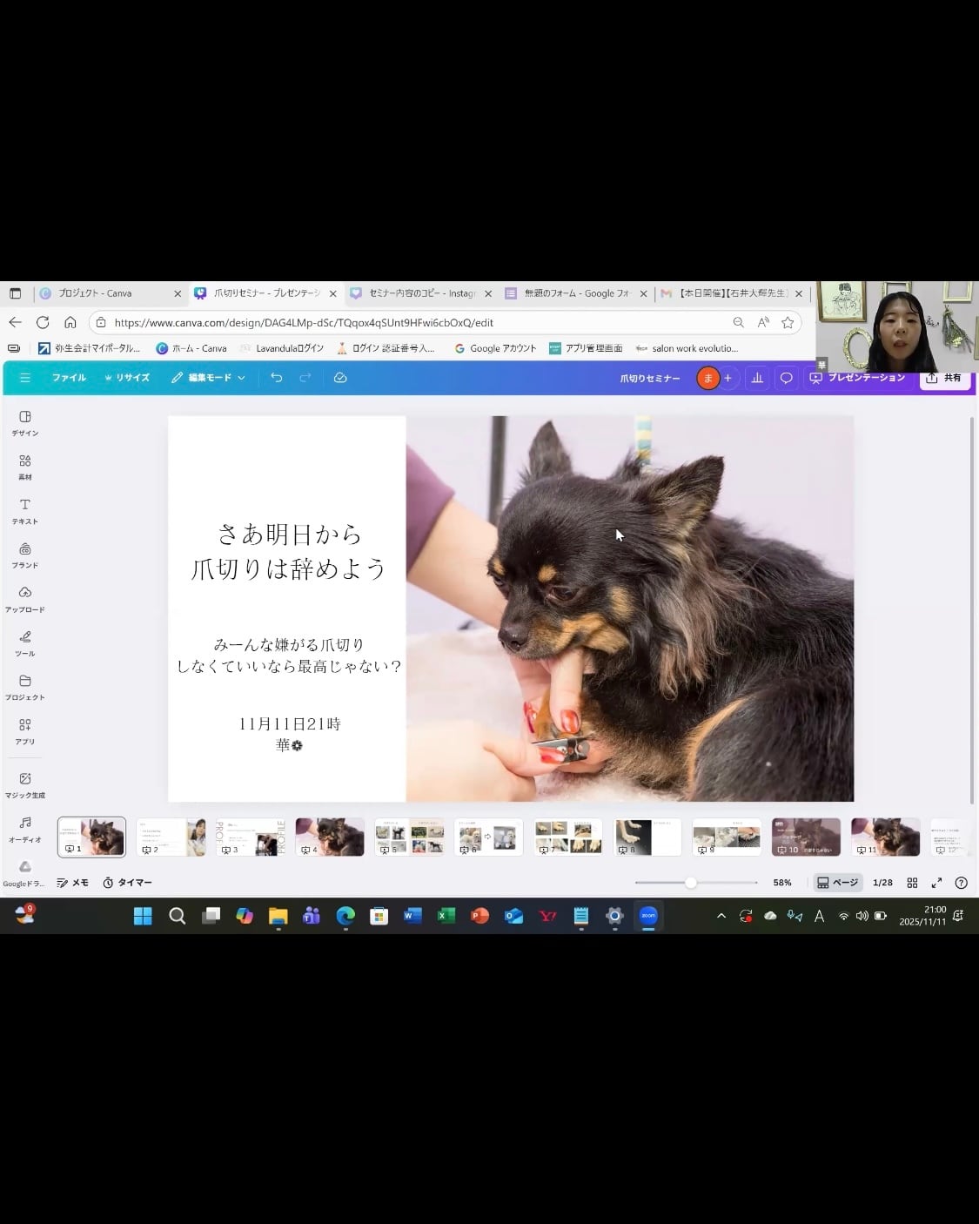This screenshot has width=979, height=1224.
Task: Click the orange user avatar ま
Action: (x=707, y=378)
